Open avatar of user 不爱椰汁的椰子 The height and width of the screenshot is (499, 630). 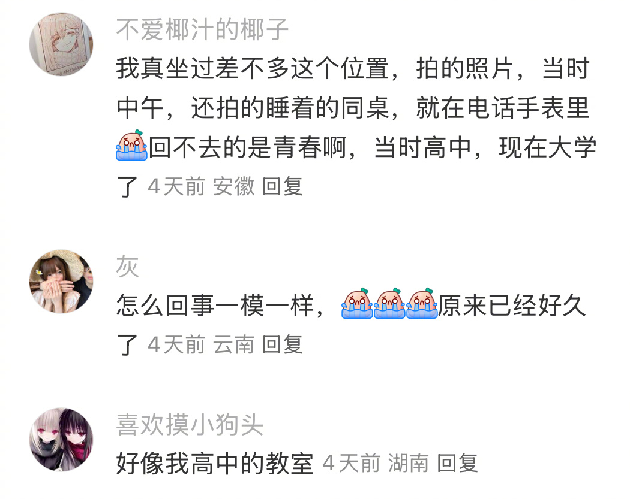point(61,44)
